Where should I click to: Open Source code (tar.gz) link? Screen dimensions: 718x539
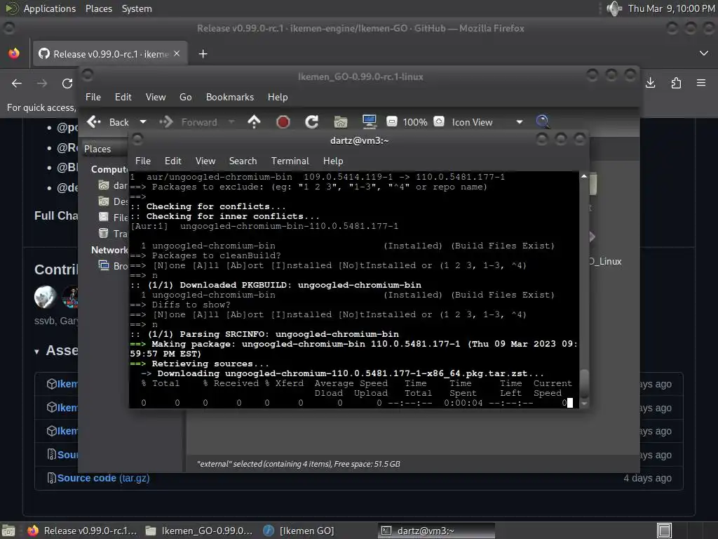(103, 478)
